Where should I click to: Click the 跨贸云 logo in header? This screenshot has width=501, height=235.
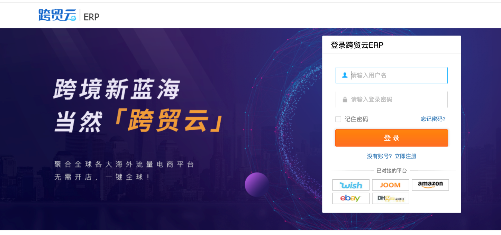point(57,15)
